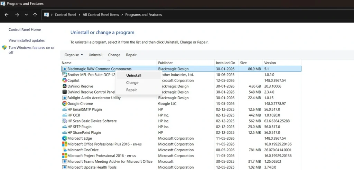Open View installed updates link
This screenshot has width=354, height=170.
click(27, 40)
